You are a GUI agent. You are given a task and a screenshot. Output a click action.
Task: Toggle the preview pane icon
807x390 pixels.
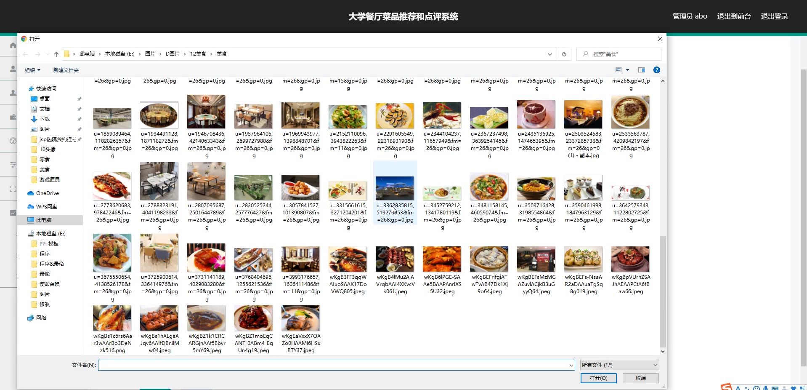641,70
